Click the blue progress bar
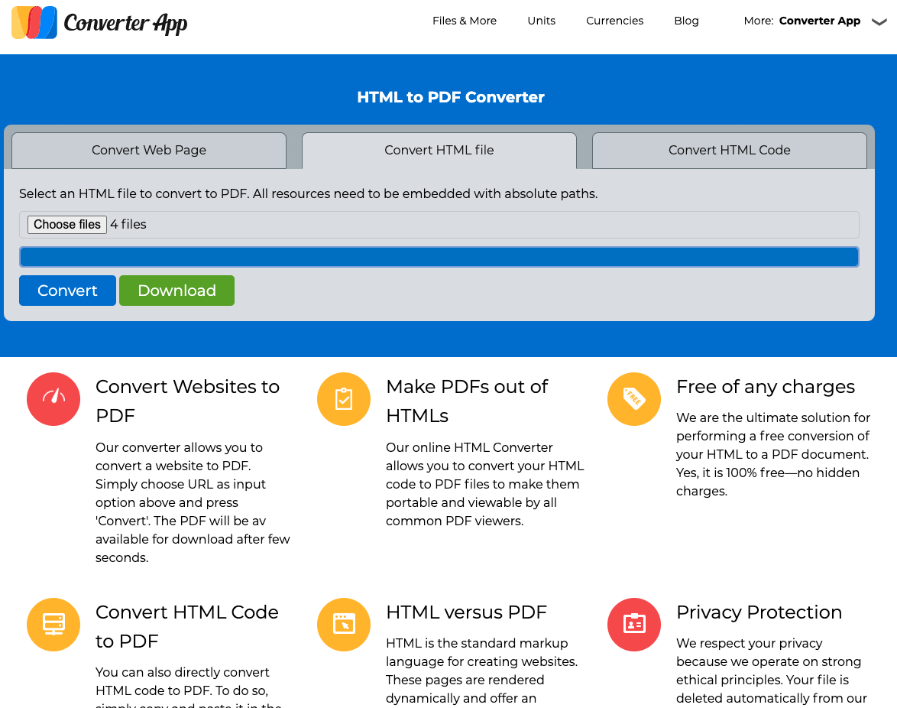This screenshot has height=708, width=897. 439,257
